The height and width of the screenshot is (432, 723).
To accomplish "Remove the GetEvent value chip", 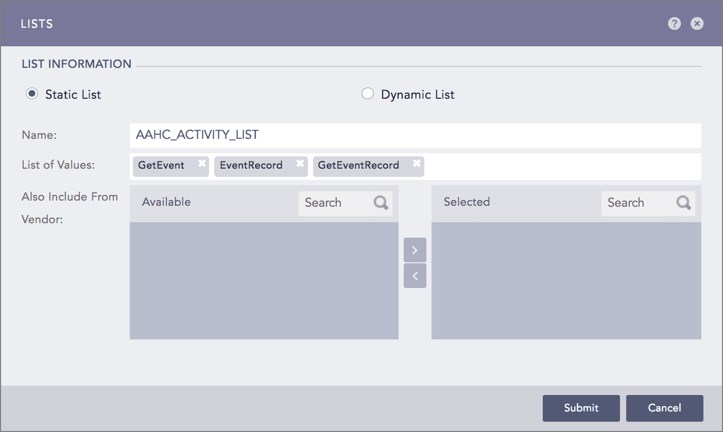I will point(201,163).
